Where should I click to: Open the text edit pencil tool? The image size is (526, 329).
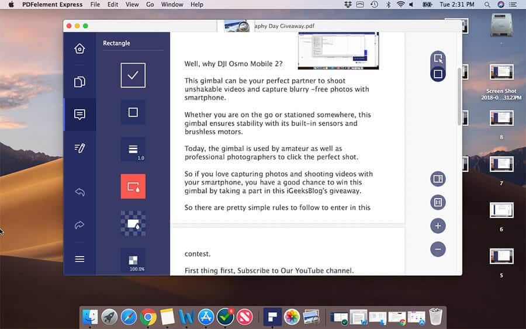click(79, 148)
